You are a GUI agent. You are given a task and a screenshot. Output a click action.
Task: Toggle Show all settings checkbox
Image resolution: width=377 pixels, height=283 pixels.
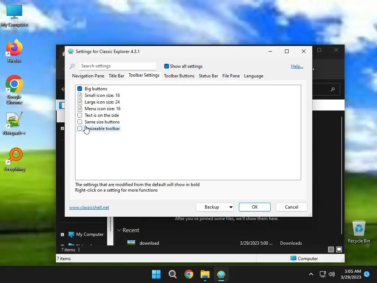tap(166, 66)
